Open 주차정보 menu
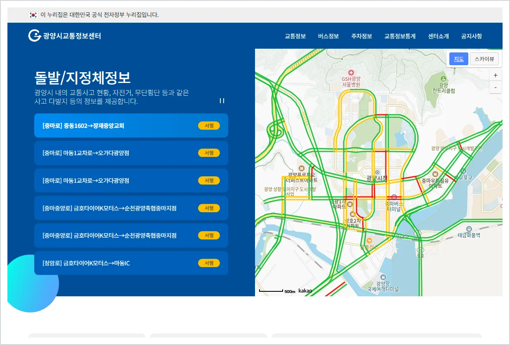Image resolution: width=510 pixels, height=345 pixels. coord(361,36)
